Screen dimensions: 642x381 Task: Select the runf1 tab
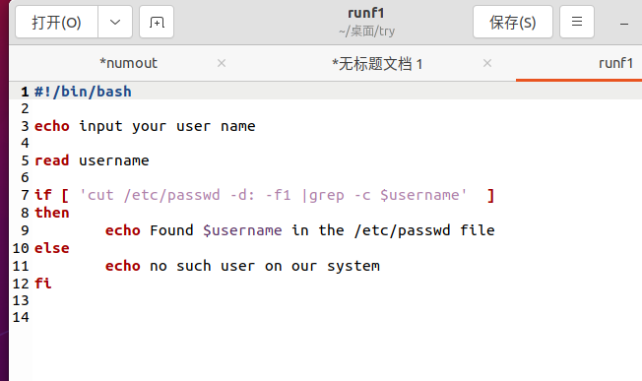point(615,63)
